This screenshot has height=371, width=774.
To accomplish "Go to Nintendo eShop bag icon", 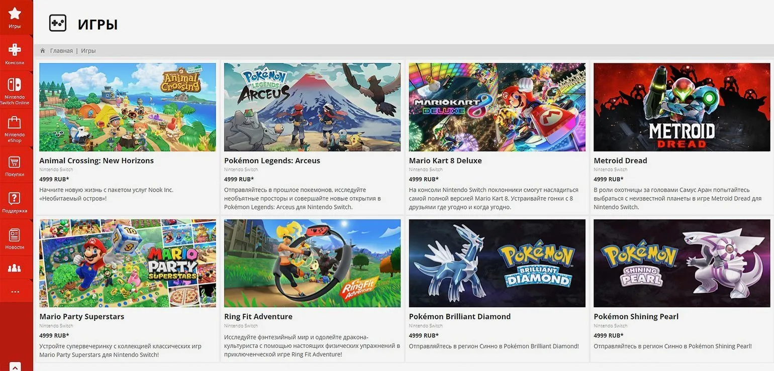I will pos(15,123).
